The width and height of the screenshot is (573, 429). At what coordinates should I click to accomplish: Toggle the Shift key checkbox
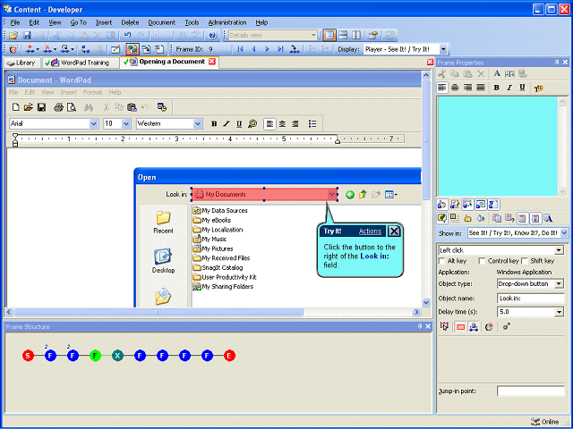(x=525, y=261)
